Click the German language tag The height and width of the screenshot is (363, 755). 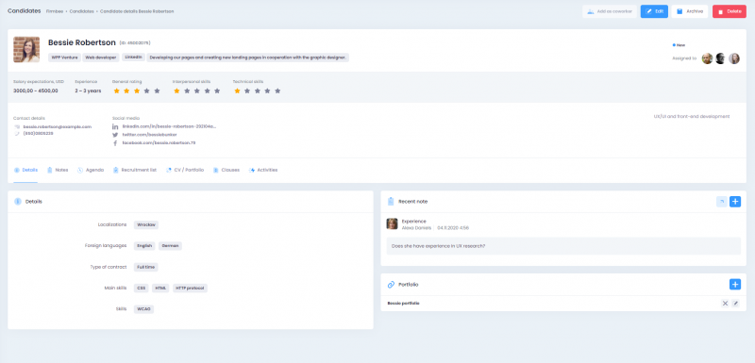pyautogui.click(x=171, y=246)
